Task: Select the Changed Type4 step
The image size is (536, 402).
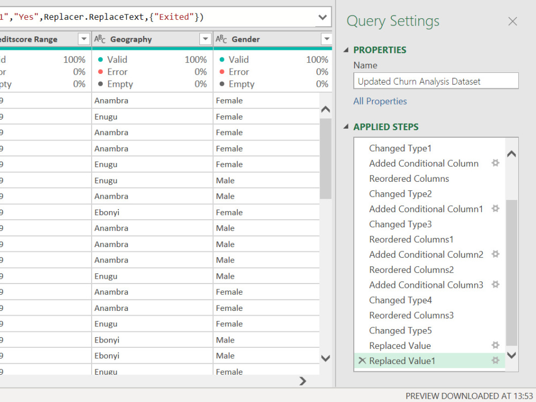Action: (429, 300)
